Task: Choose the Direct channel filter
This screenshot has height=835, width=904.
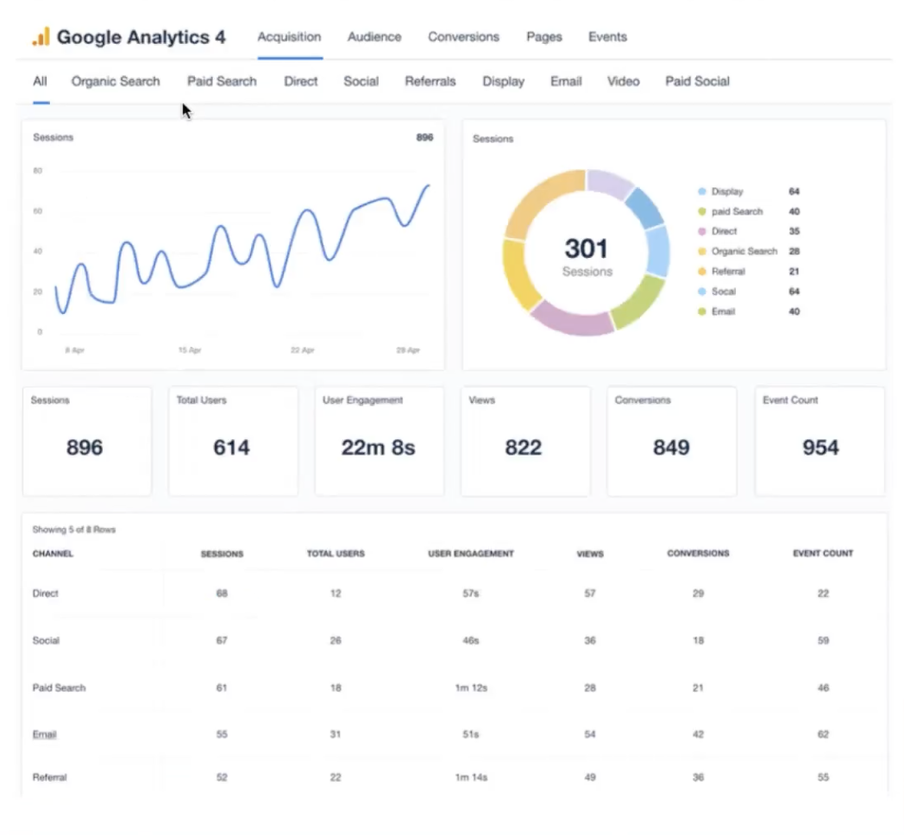Action: [301, 81]
